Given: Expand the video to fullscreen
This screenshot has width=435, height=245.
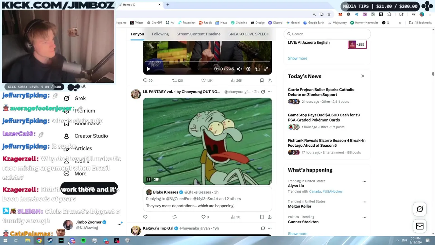Looking at the screenshot, I should (266, 69).
